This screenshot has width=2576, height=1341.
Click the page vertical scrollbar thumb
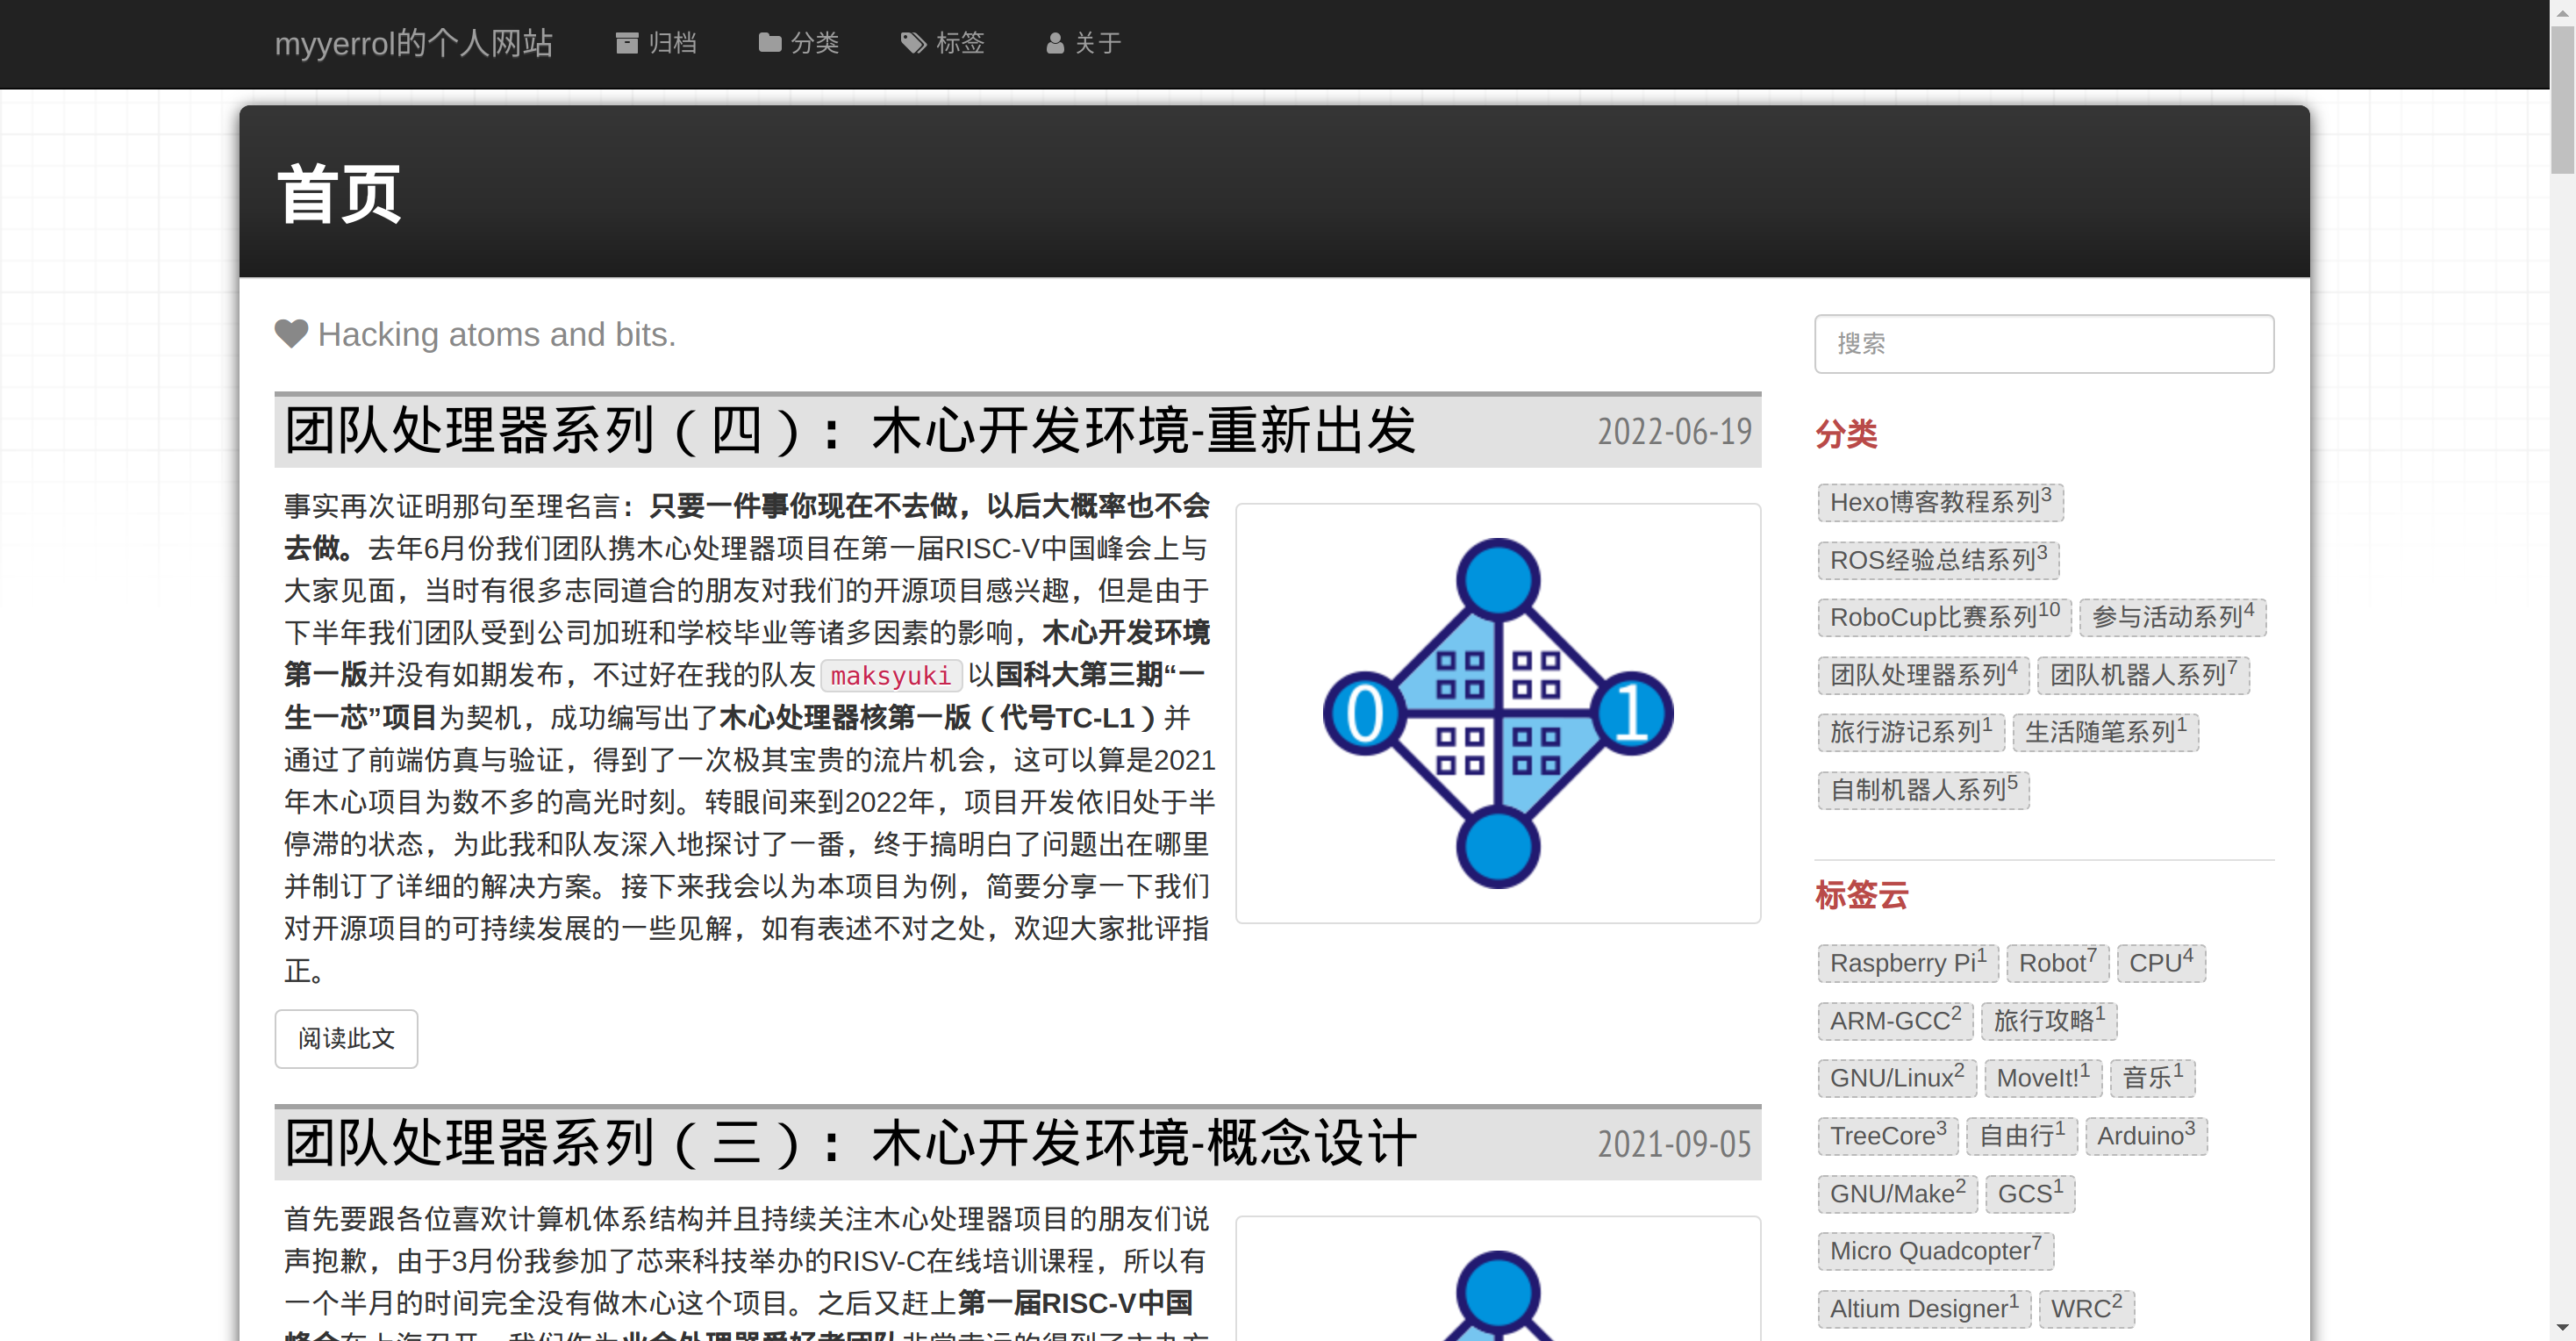pyautogui.click(x=2562, y=100)
